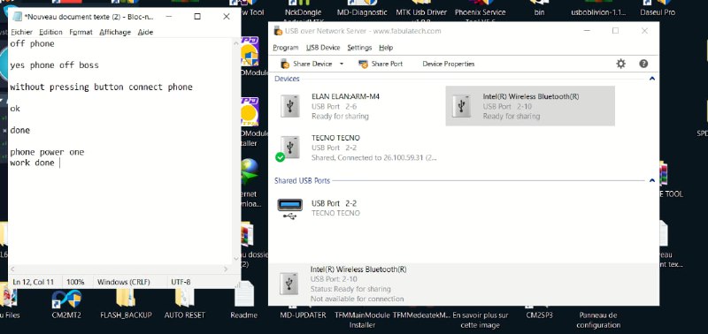708x334 pixels.
Task: Open the Affichage menu in Notepad
Action: pos(115,32)
